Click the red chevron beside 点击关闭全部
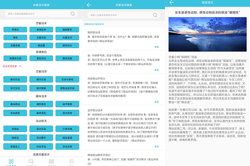 [20, 66]
